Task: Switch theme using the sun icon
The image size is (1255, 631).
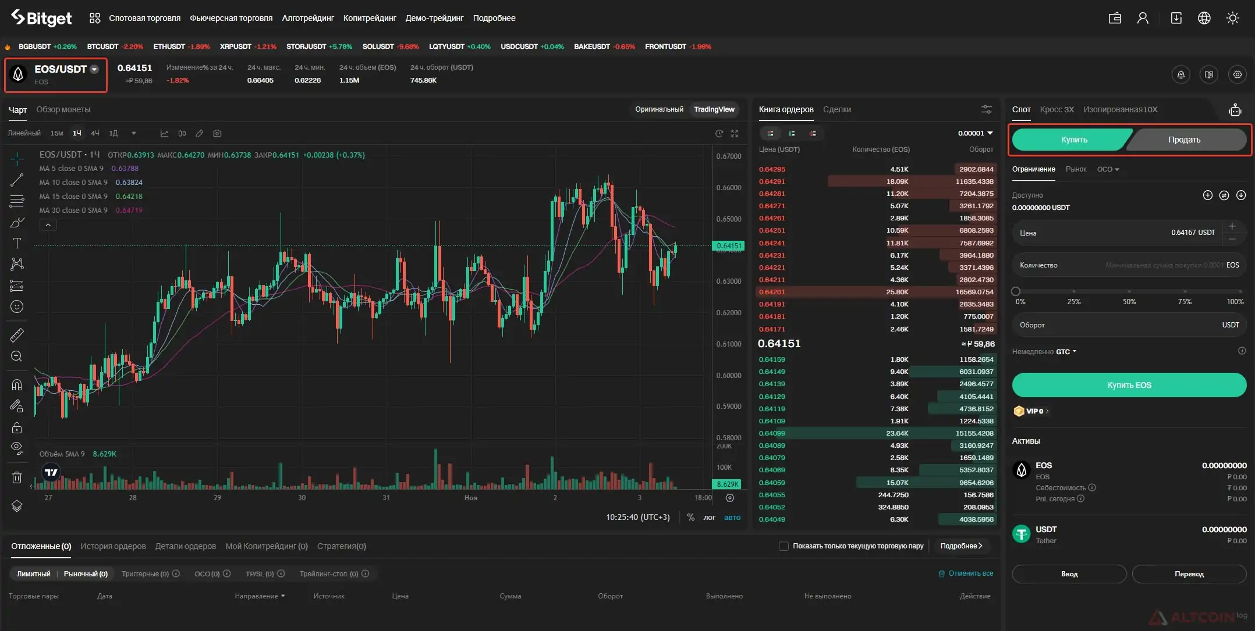Action: 1232,18
